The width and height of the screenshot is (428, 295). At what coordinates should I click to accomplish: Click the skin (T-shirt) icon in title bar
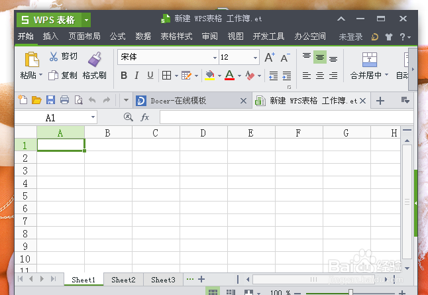[x=389, y=36]
